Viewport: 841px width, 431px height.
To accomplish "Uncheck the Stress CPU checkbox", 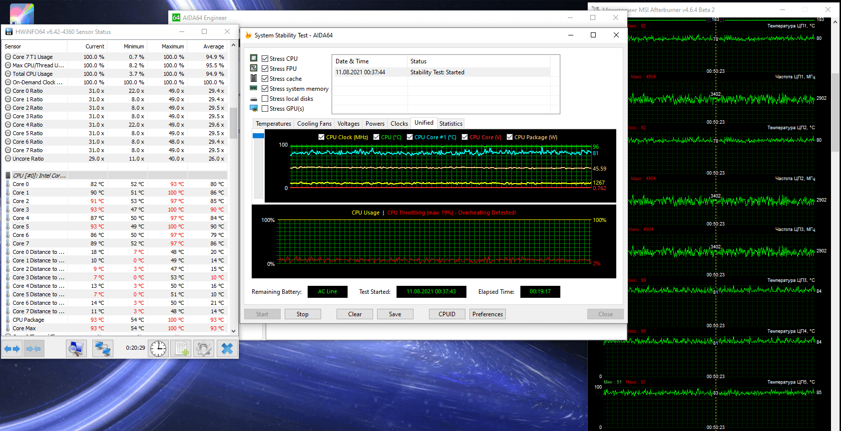I will [265, 59].
